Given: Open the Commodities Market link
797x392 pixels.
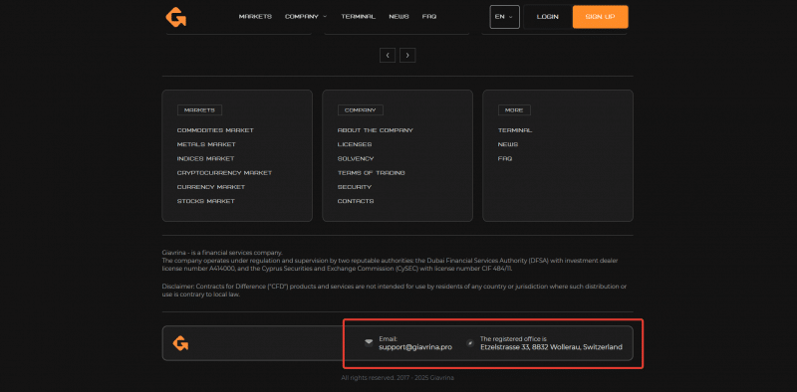Looking at the screenshot, I should tap(215, 130).
